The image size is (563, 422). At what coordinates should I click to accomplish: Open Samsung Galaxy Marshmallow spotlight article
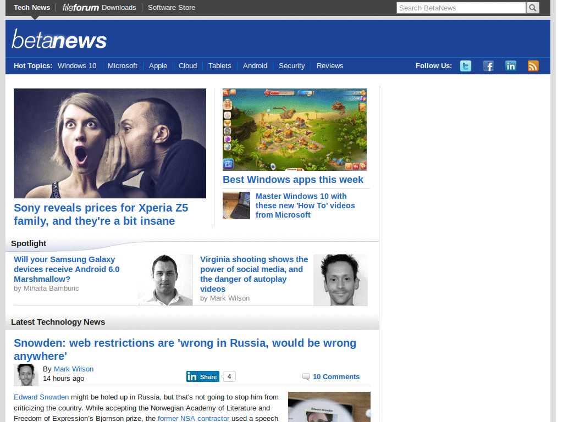(x=67, y=269)
